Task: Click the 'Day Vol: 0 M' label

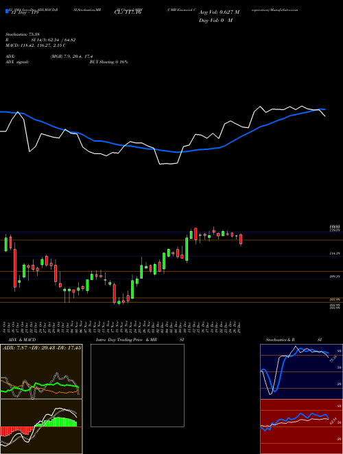Action: click(x=215, y=21)
